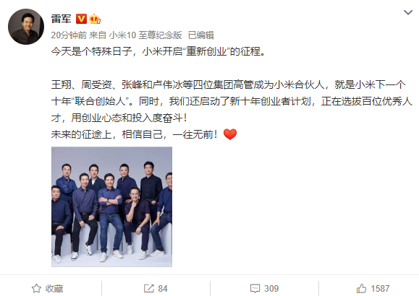The height and width of the screenshot is (296, 419).
Task: Click the red heart emoji
Action: (230, 134)
